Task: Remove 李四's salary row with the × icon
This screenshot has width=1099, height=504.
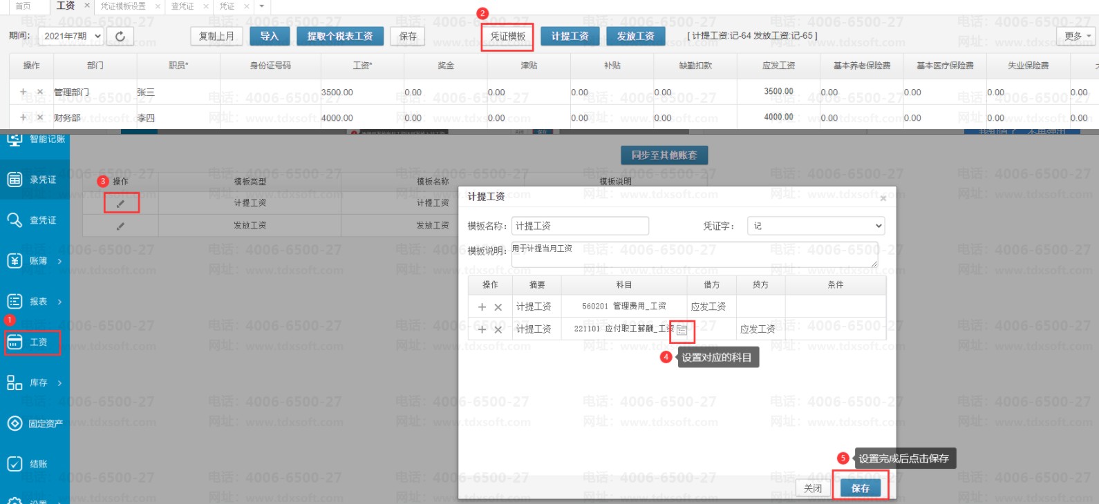Action: pos(39,118)
